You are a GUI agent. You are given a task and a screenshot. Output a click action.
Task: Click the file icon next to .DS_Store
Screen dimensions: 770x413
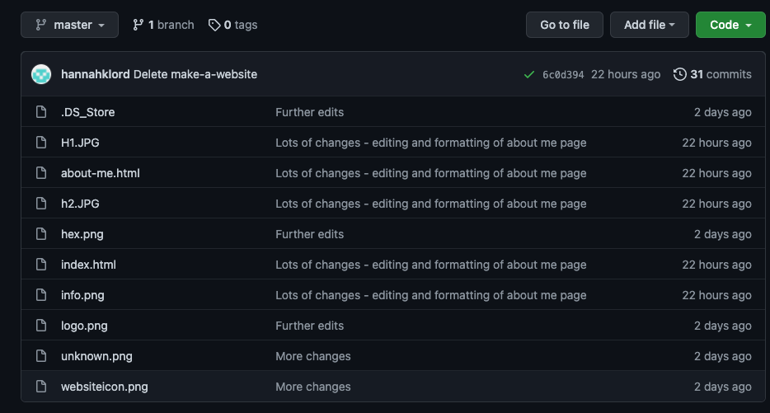(41, 112)
